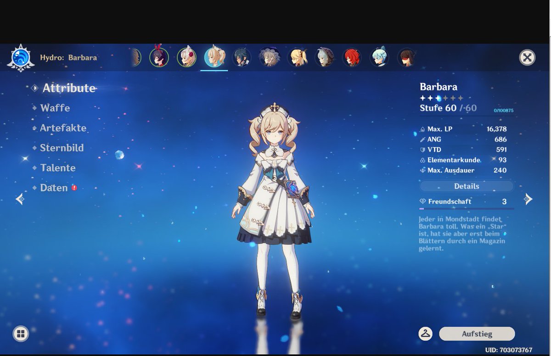
Task: Click the star rarity row under Barbara
Action: tap(441, 98)
